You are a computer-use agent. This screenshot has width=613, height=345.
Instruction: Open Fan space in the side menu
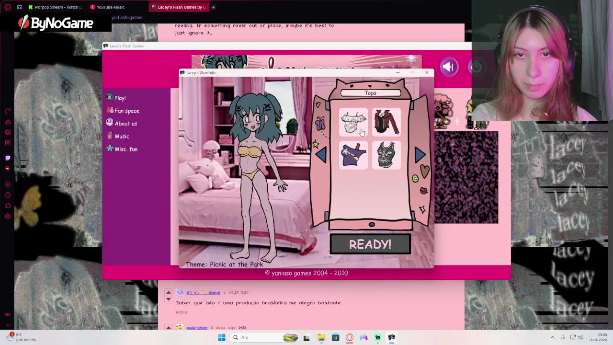[123, 111]
